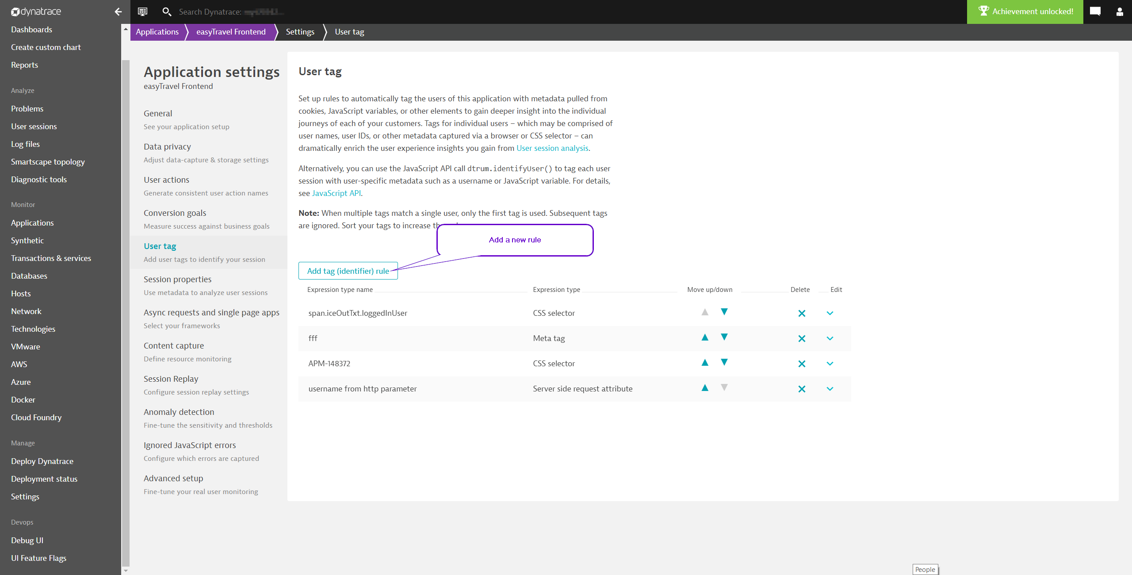Open User sessions in sidebar
This screenshot has width=1132, height=575.
tap(34, 126)
